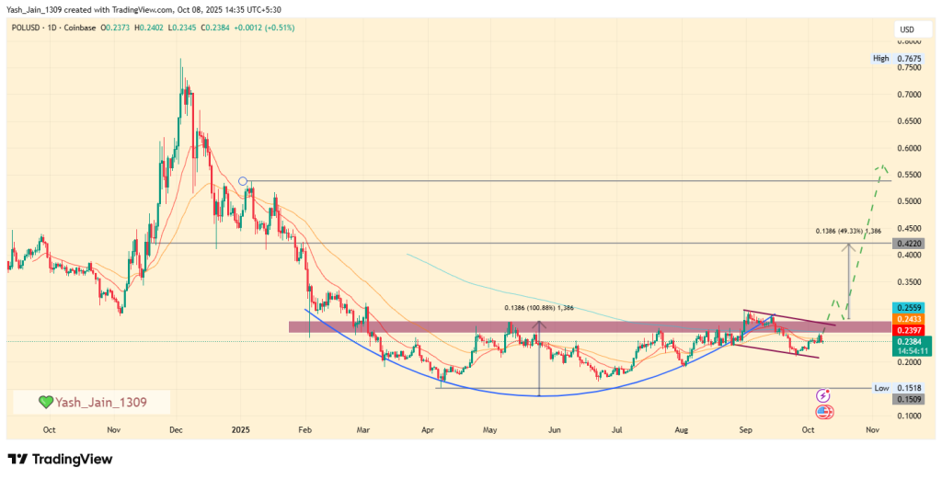Click the gray upward arrow at 0.4220 target

pos(849,246)
